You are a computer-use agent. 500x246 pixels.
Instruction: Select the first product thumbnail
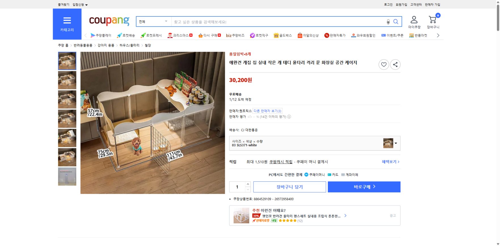tap(67, 61)
